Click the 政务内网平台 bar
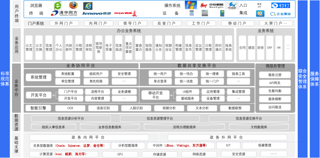The width and height of the screenshot is (320, 158). (x=89, y=137)
